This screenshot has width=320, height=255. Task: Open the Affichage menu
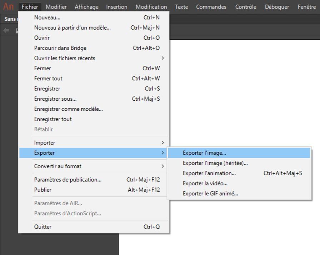[x=86, y=6]
